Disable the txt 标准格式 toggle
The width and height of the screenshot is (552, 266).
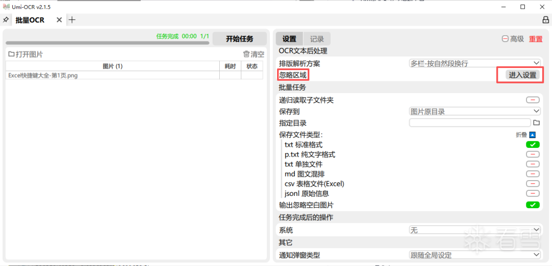[533, 145]
